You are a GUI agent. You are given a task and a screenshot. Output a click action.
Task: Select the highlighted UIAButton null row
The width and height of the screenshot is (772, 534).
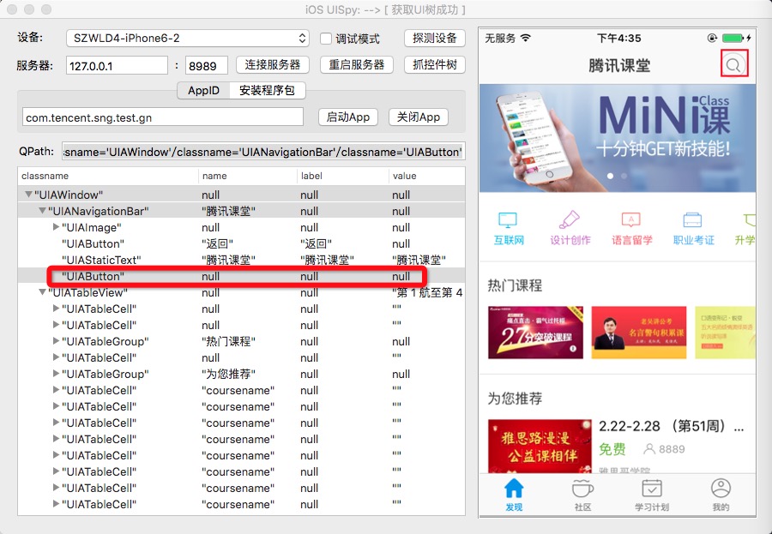pos(241,276)
